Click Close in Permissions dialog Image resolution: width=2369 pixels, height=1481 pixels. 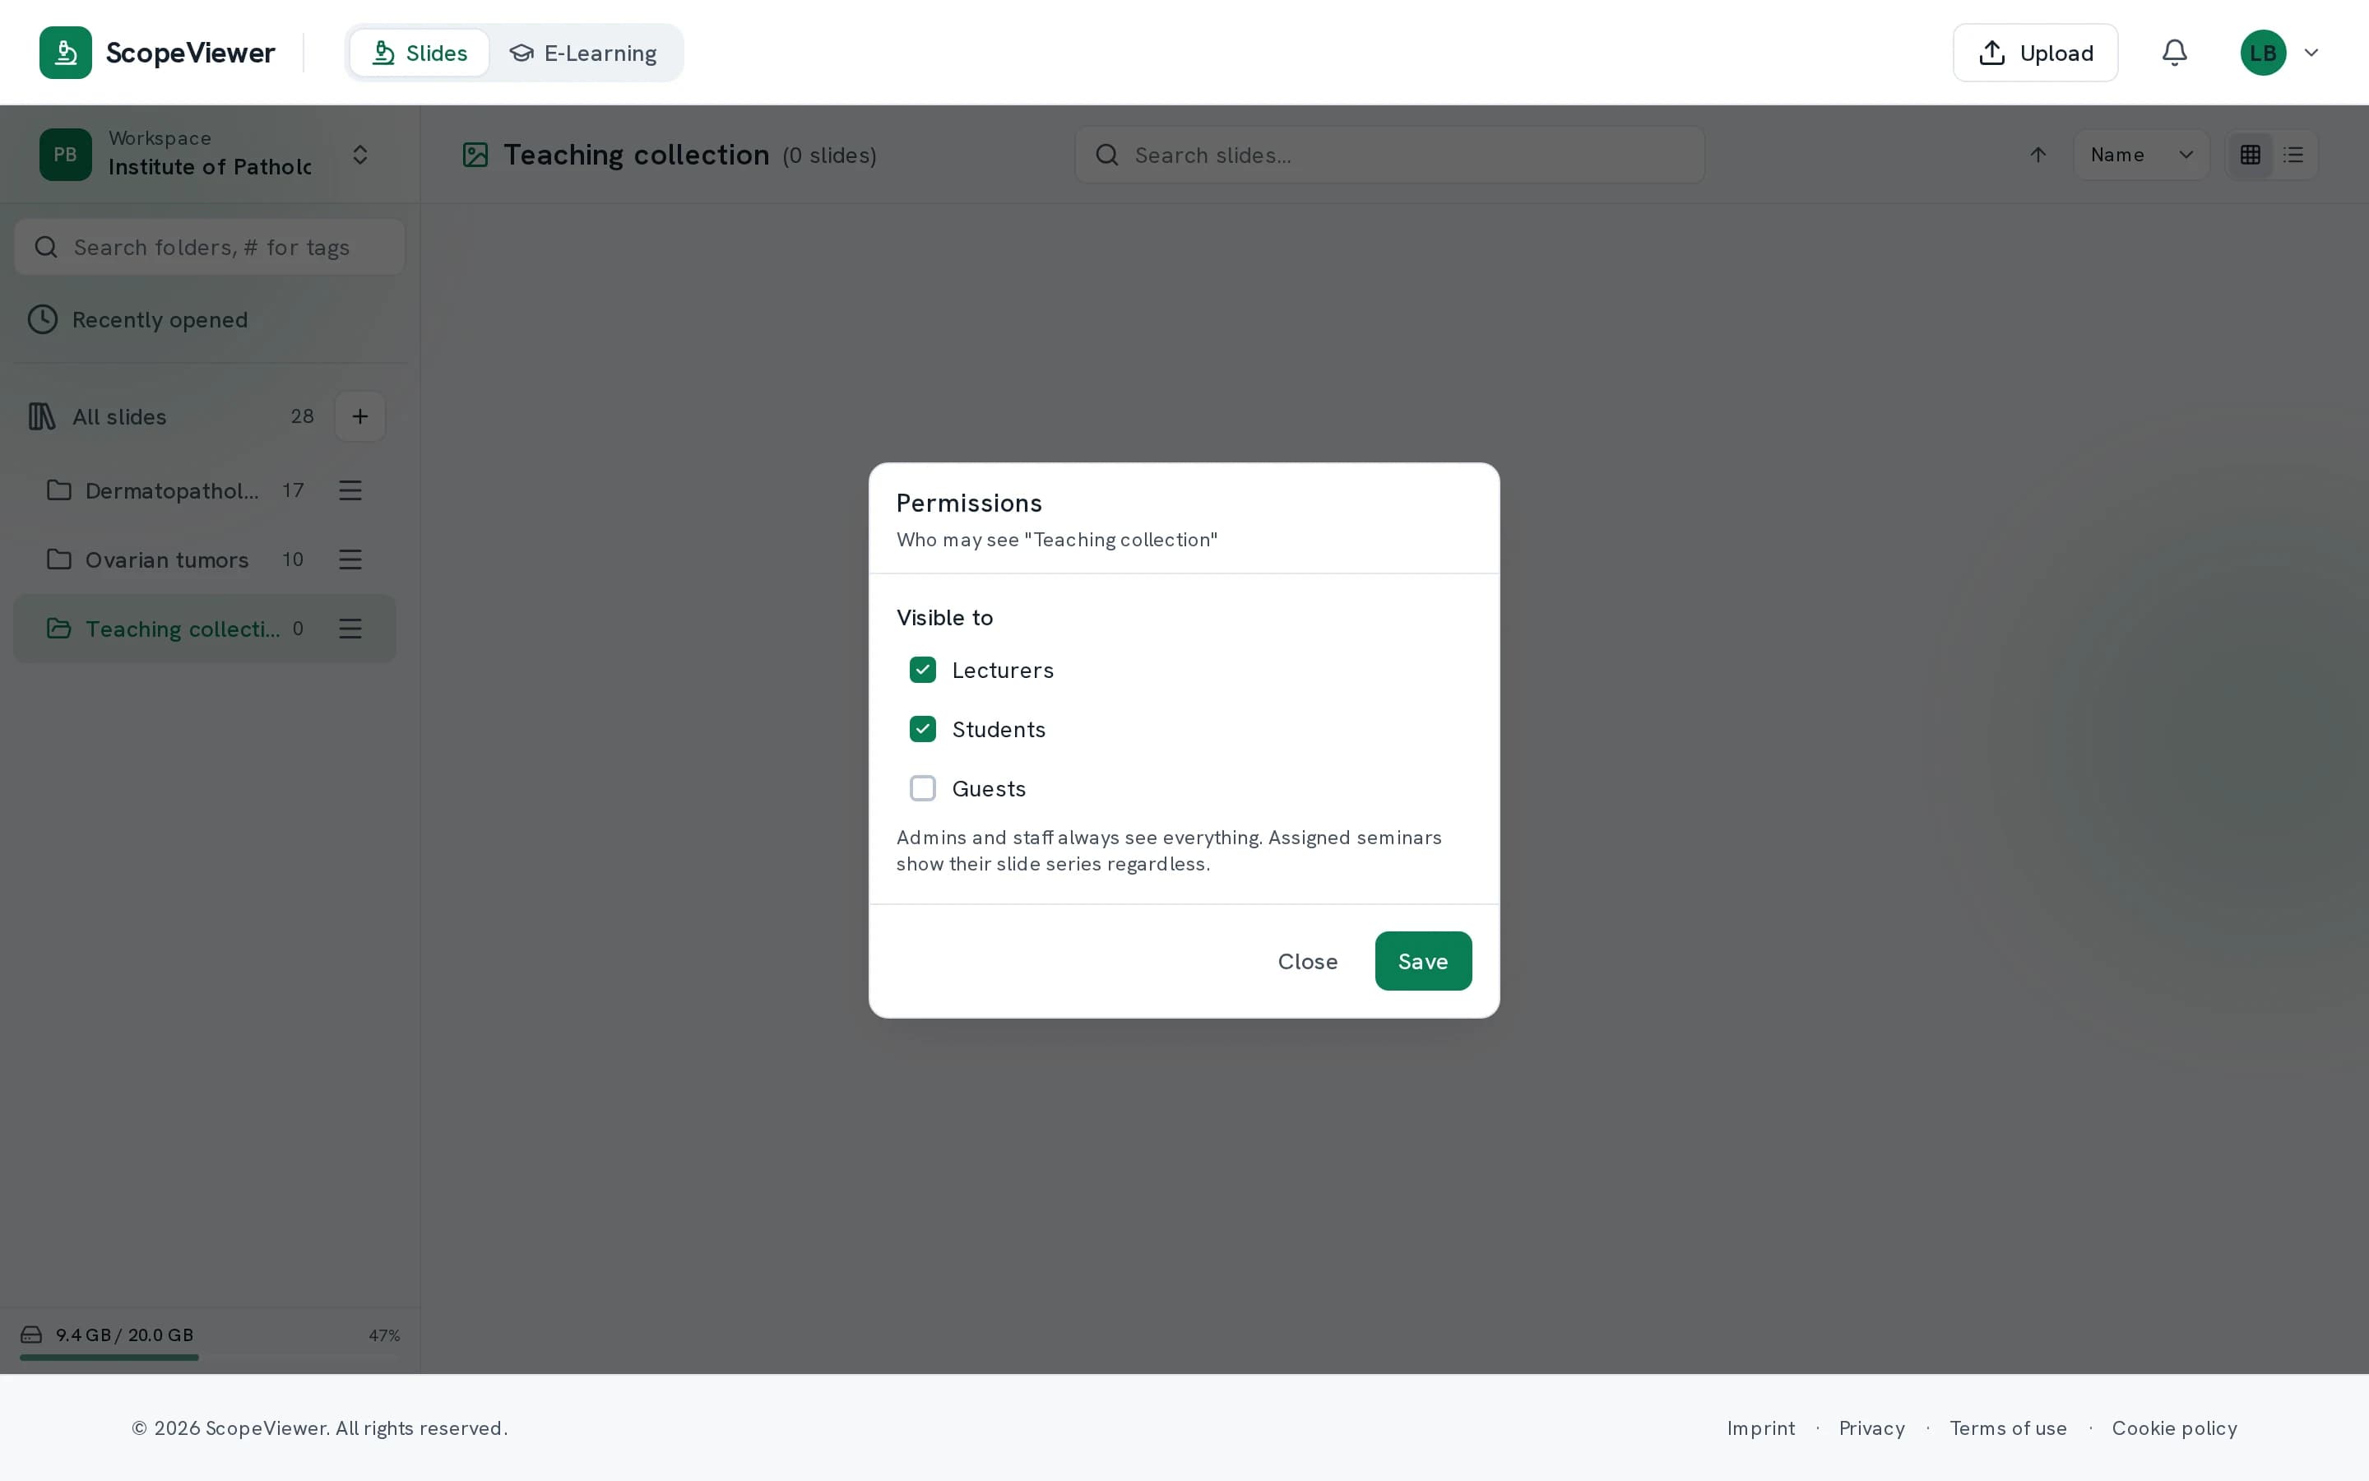(x=1308, y=961)
